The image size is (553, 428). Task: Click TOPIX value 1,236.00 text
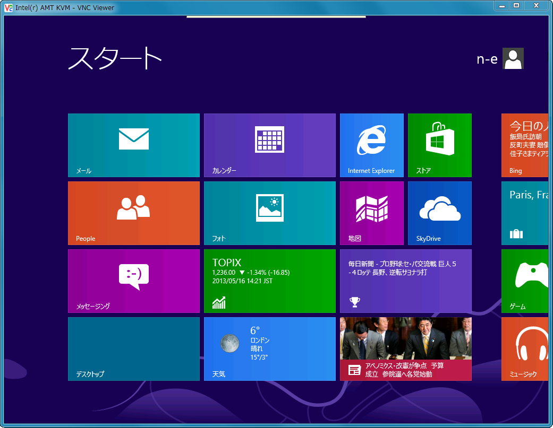coord(224,273)
